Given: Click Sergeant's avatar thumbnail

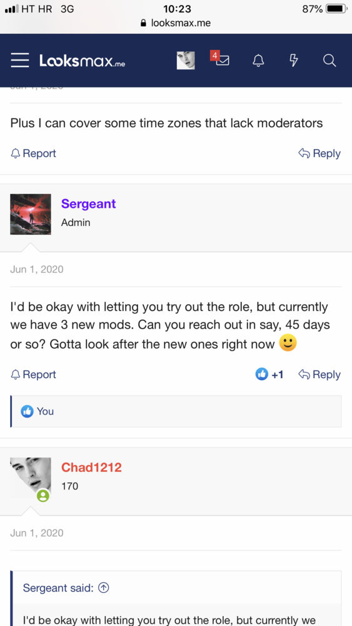Looking at the screenshot, I should (x=31, y=214).
